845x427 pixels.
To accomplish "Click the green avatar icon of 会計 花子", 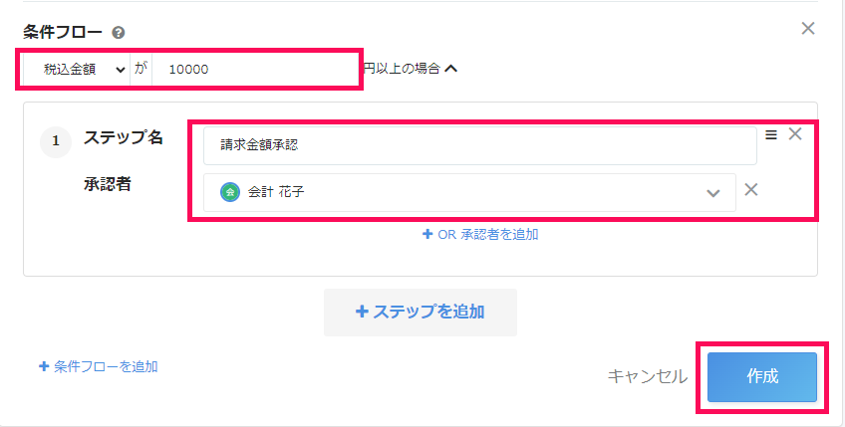I will point(230,192).
